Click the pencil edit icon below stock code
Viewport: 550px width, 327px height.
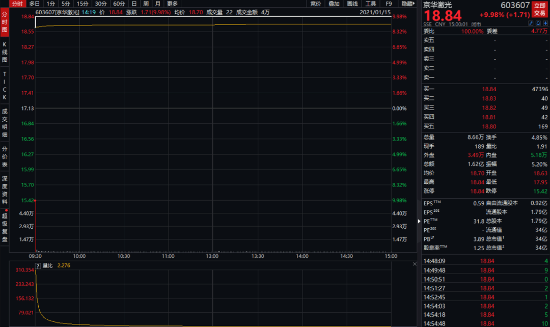click(531, 23)
